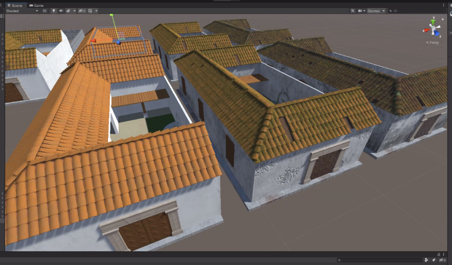
Task: Click the Gizmos button
Action: 374,11
